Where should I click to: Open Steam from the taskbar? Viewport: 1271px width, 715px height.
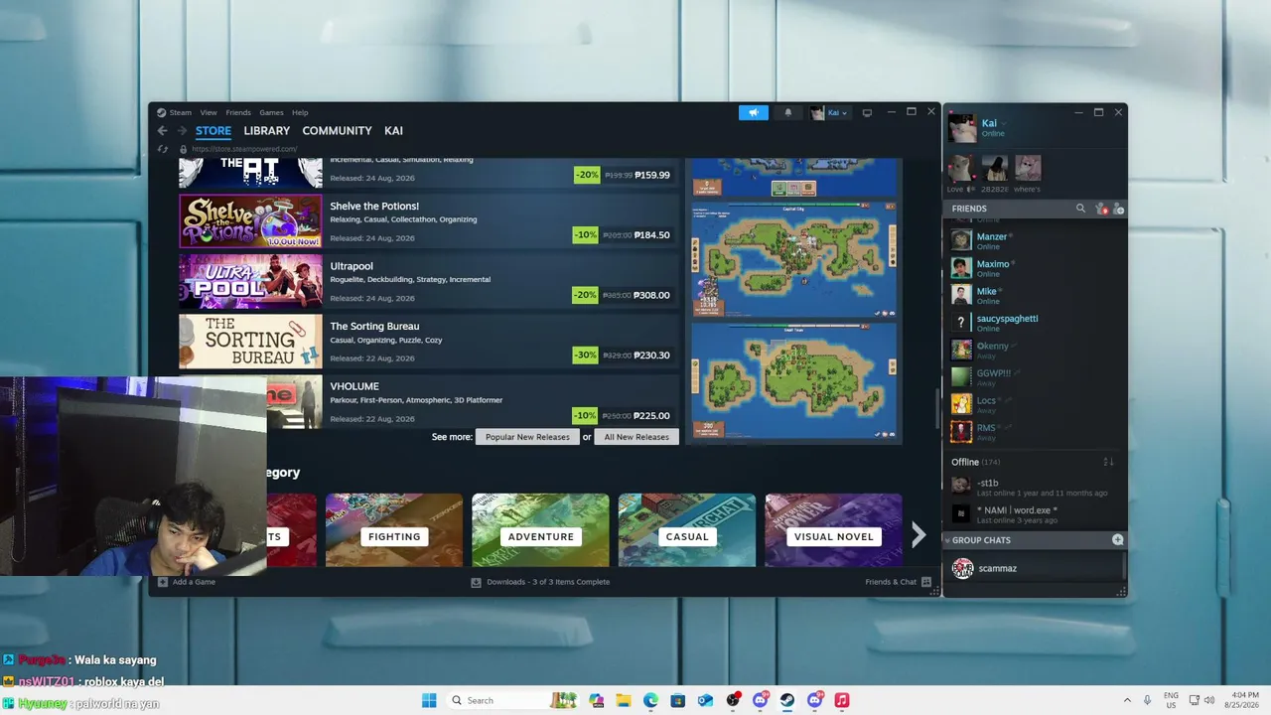pos(787,700)
